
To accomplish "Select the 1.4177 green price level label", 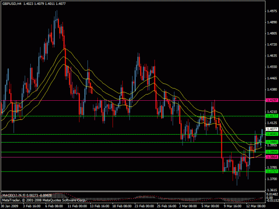I will point(272,116).
